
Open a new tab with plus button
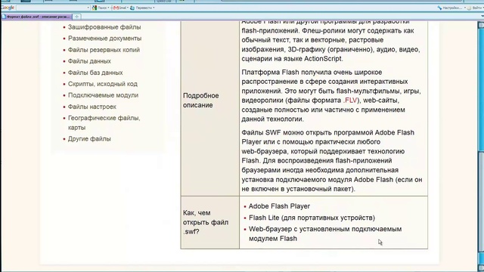click(x=76, y=17)
